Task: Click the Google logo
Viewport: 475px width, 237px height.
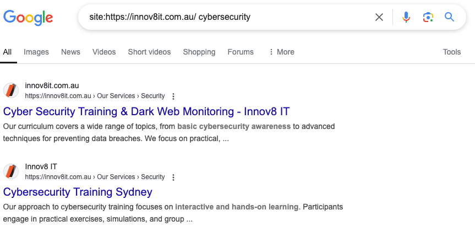Action: [28, 18]
